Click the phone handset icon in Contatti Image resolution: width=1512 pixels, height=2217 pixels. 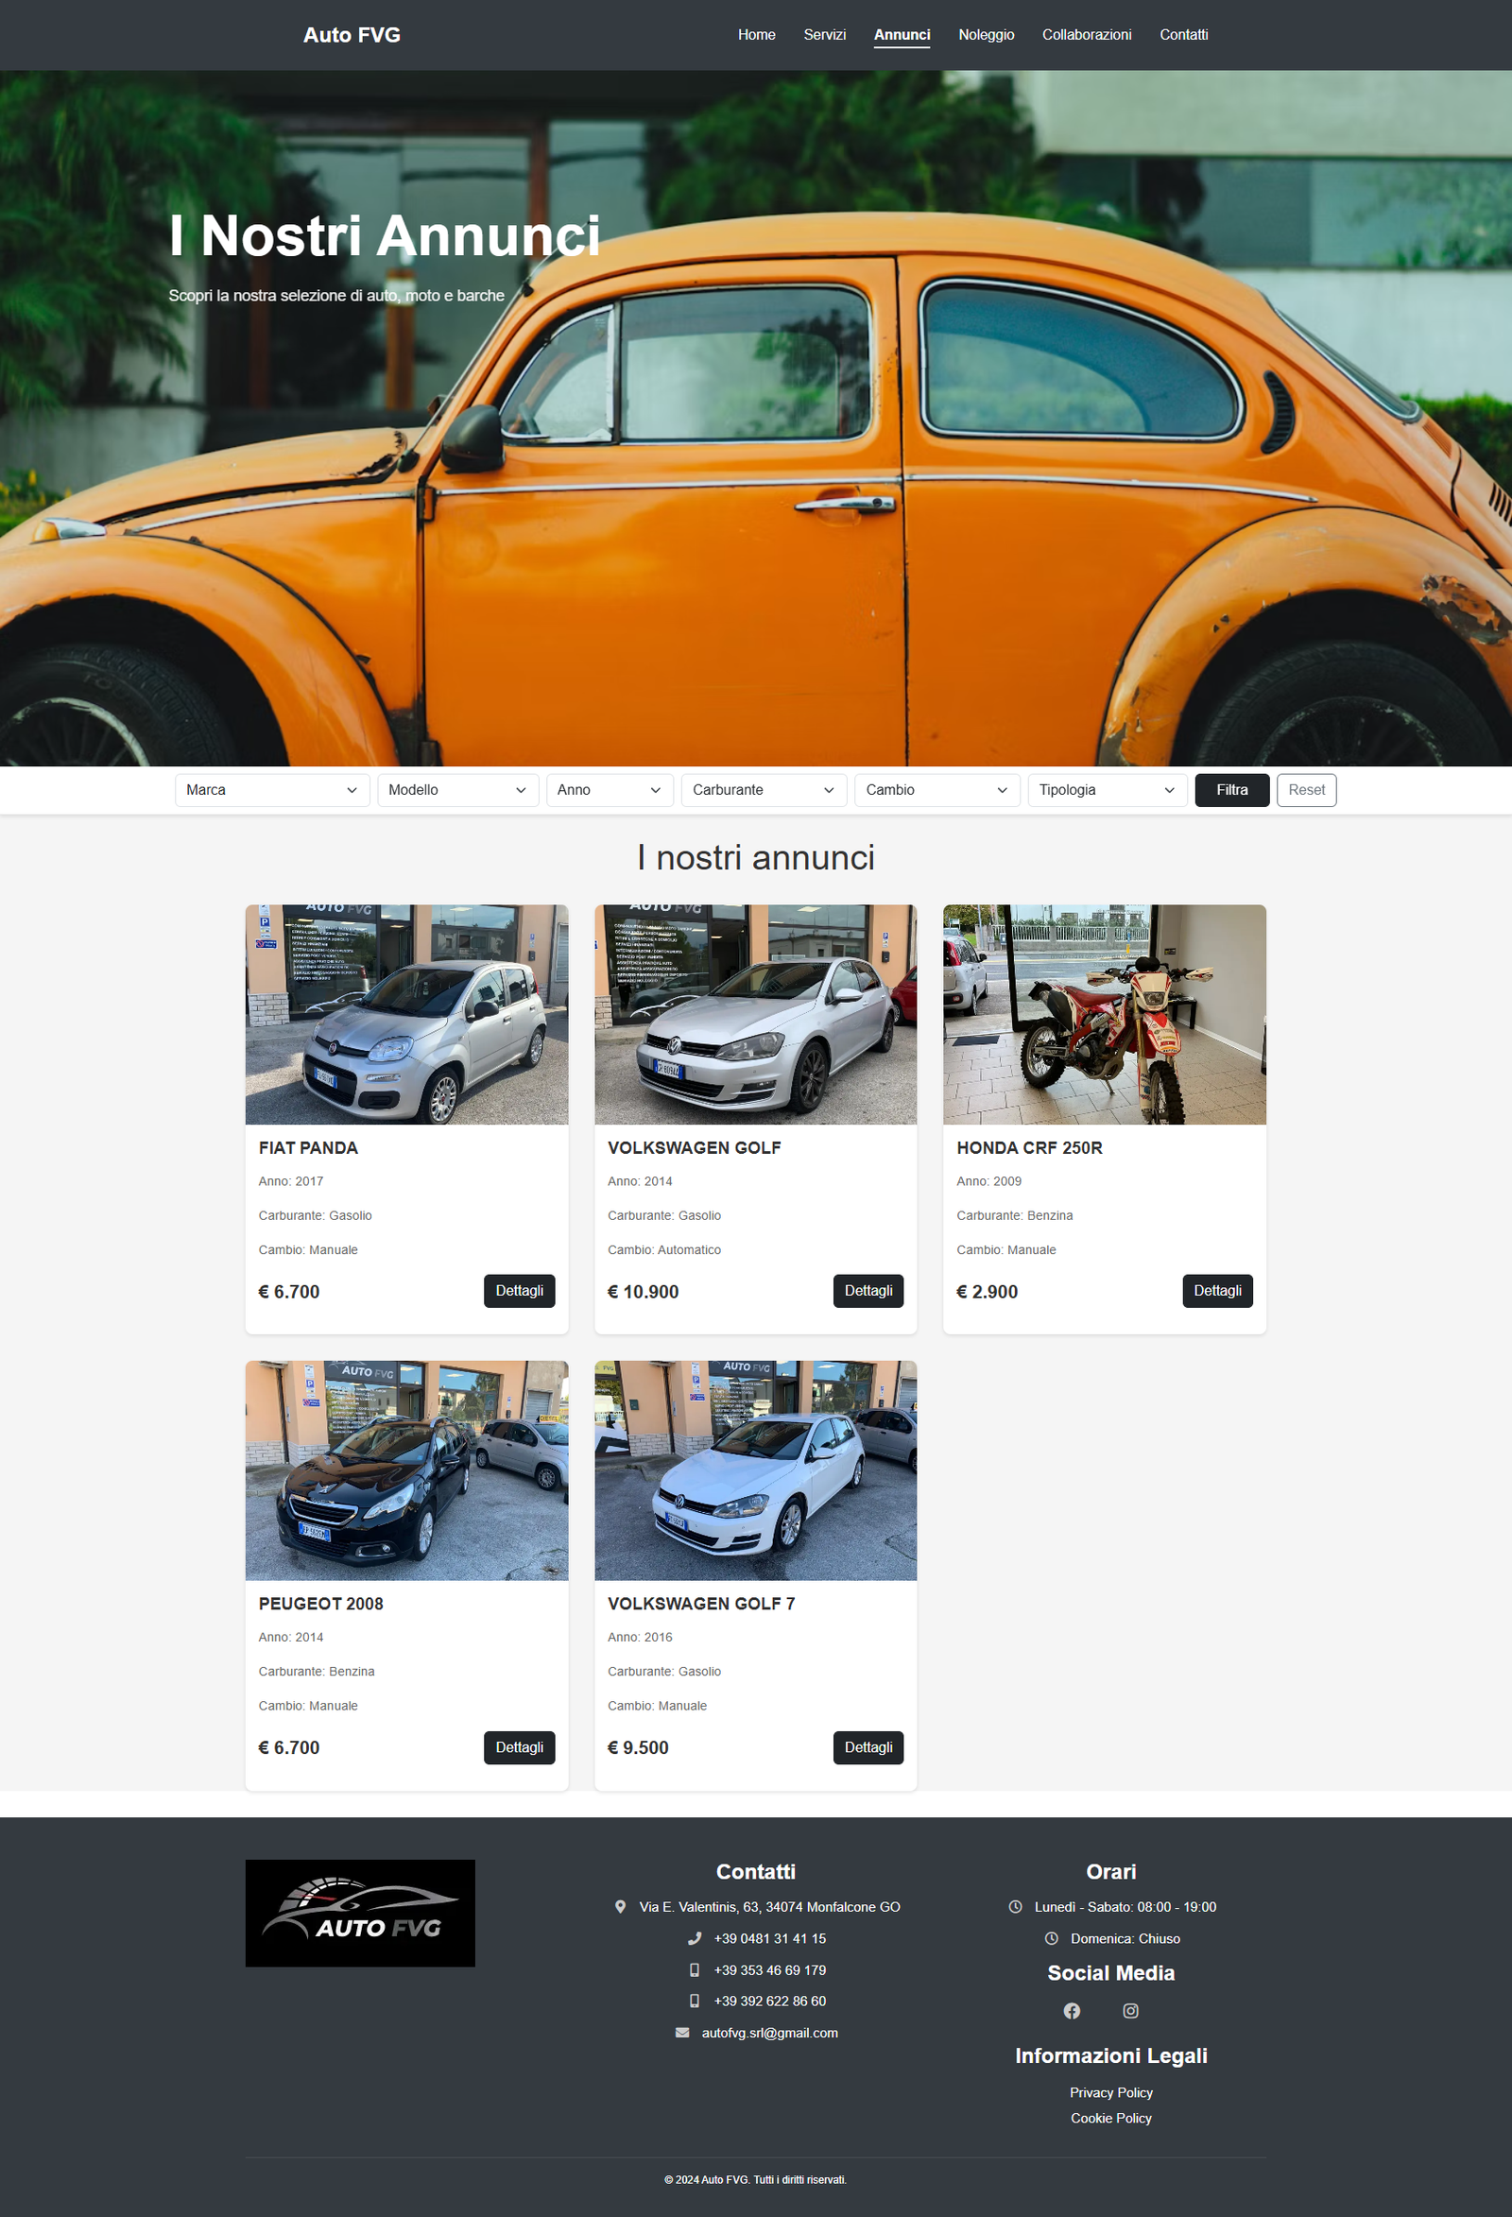point(695,1938)
